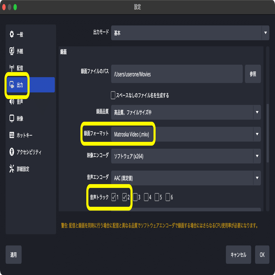Open the 映像エンコーダ dropdown
The image size is (275, 275).
tap(186, 156)
